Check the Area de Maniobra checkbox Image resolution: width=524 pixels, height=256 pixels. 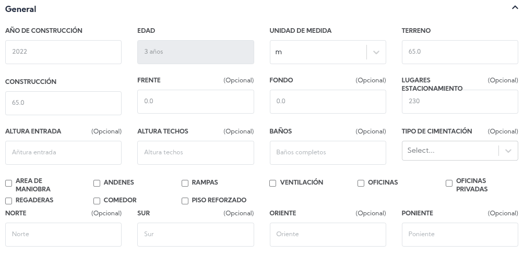tap(8, 184)
